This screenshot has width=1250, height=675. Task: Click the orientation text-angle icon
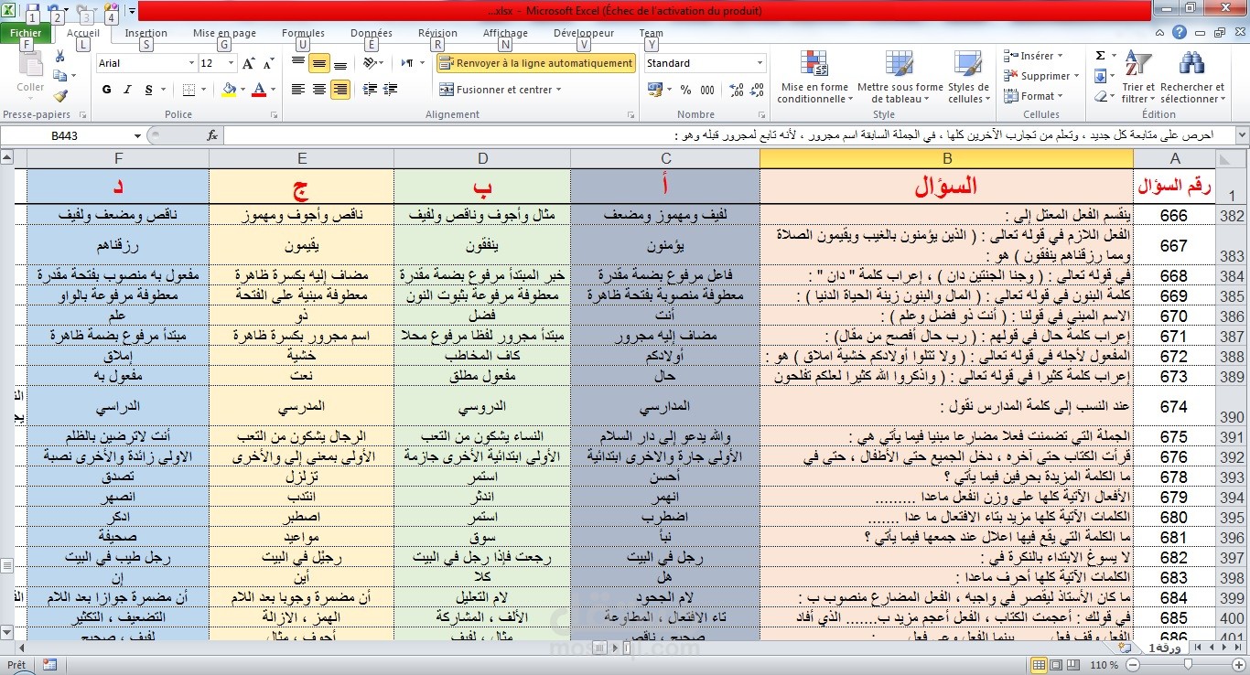tap(370, 63)
